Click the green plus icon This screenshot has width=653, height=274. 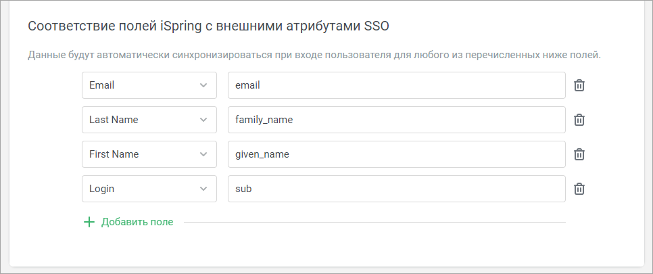point(89,222)
